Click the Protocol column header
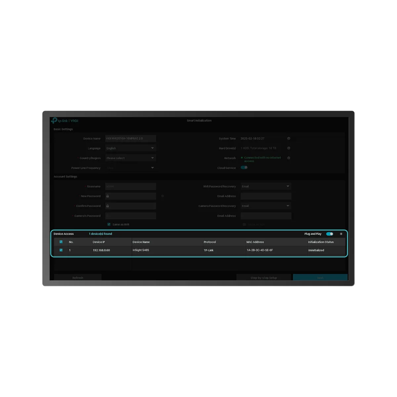397x397 pixels. (x=210, y=242)
